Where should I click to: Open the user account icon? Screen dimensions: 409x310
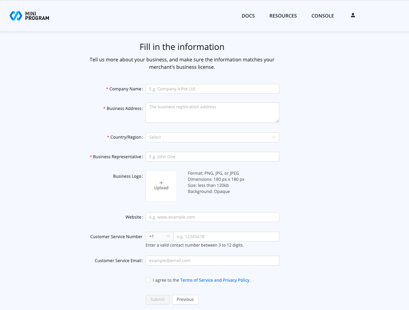[x=353, y=15]
